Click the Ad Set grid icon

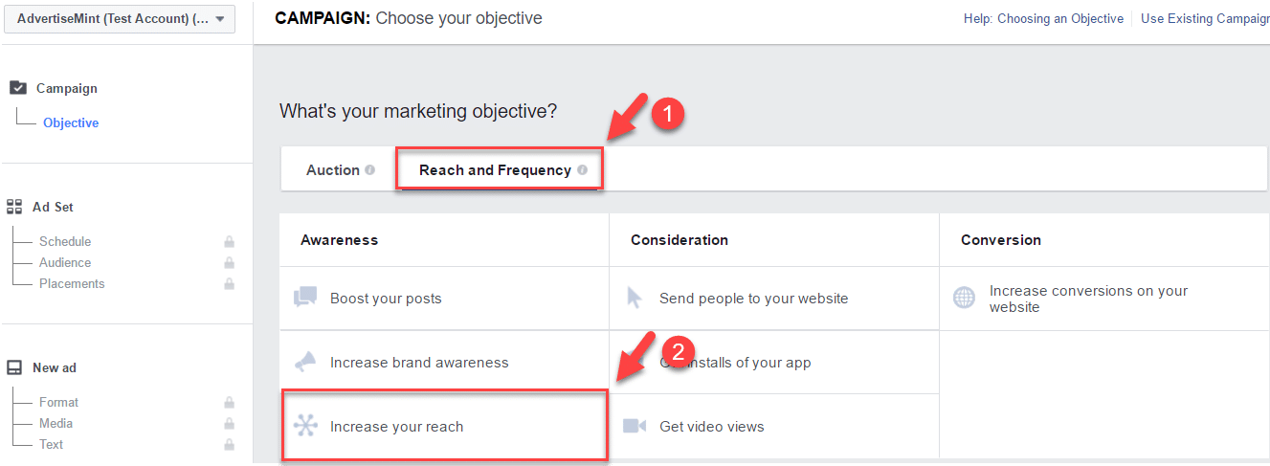(14, 207)
